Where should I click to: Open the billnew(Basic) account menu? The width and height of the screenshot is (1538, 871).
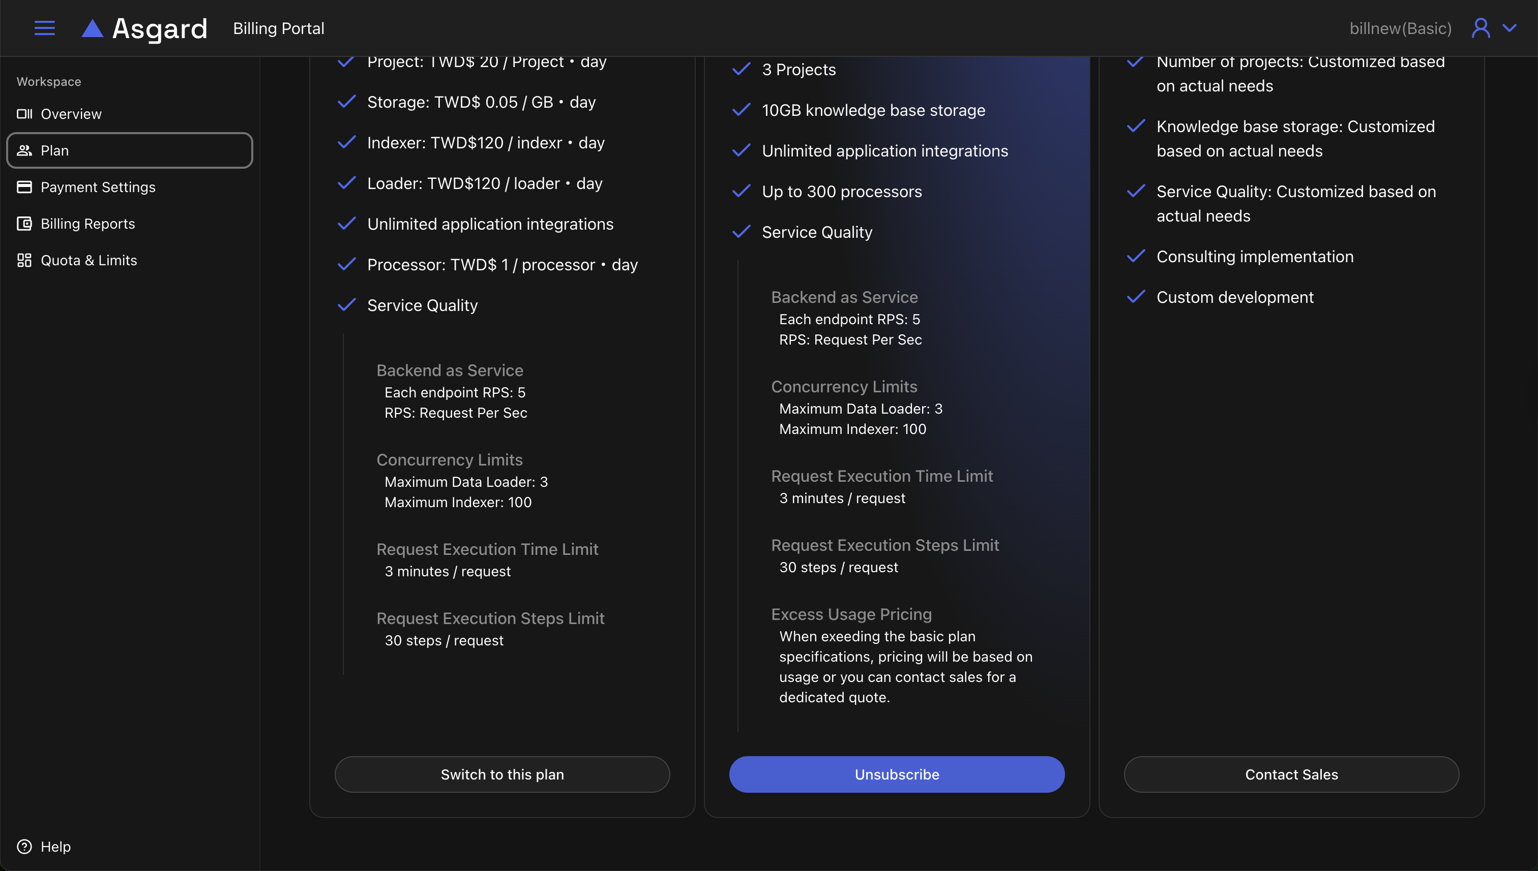tap(1400, 28)
